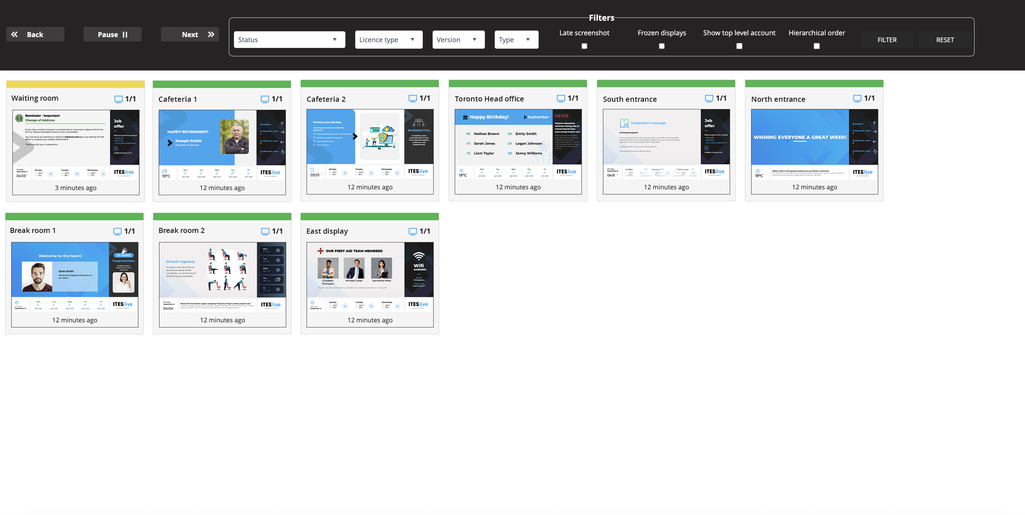Screen dimensions: 1025x515
Task: Click the monitor icon on North entrance card
Action: [x=857, y=98]
